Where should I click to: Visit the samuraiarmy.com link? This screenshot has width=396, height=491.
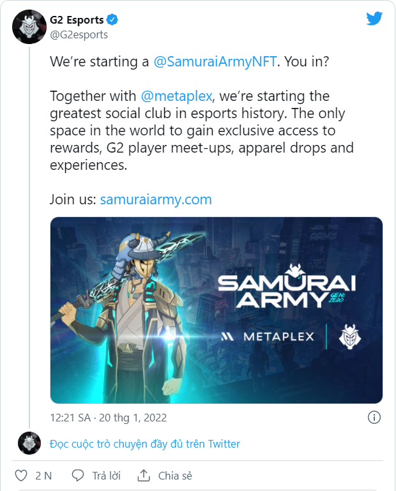pyautogui.click(x=156, y=199)
